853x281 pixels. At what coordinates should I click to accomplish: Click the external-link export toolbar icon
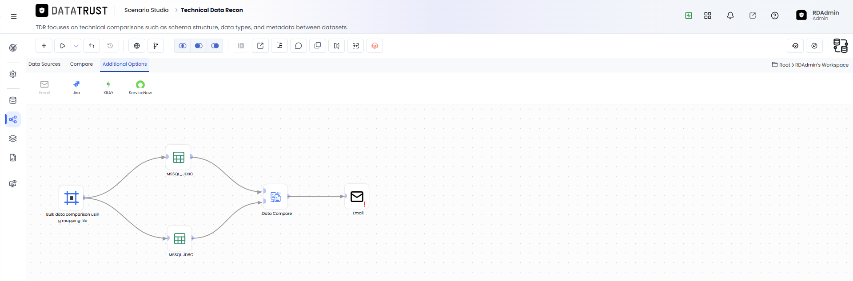point(260,46)
